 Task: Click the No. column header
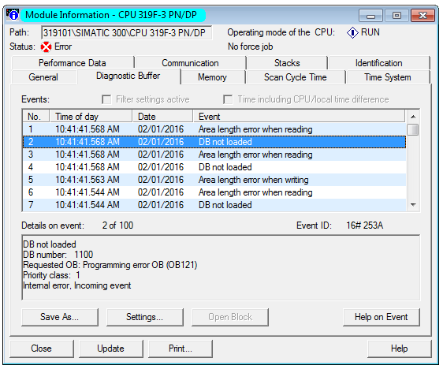pos(36,117)
